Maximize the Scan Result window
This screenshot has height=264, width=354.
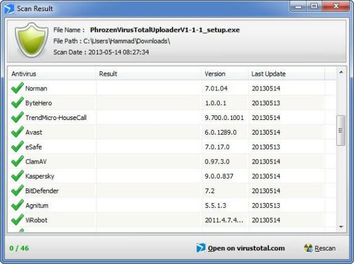314,6
